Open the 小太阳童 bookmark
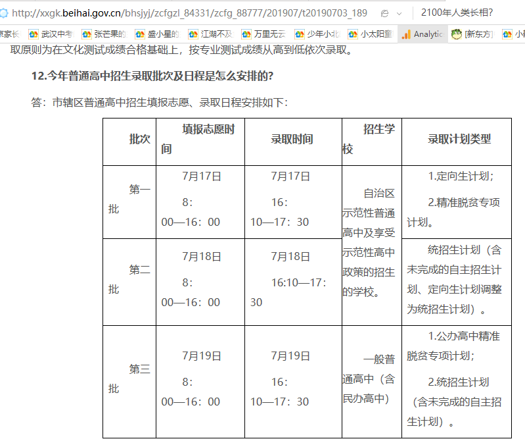The height and width of the screenshot is (445, 525). click(x=371, y=34)
